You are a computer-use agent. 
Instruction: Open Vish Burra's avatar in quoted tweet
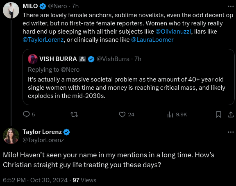(x=33, y=59)
